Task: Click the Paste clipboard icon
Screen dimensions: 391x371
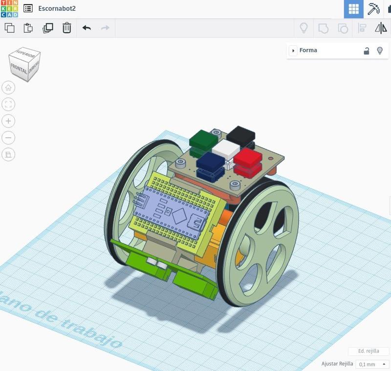Action: (x=28, y=28)
